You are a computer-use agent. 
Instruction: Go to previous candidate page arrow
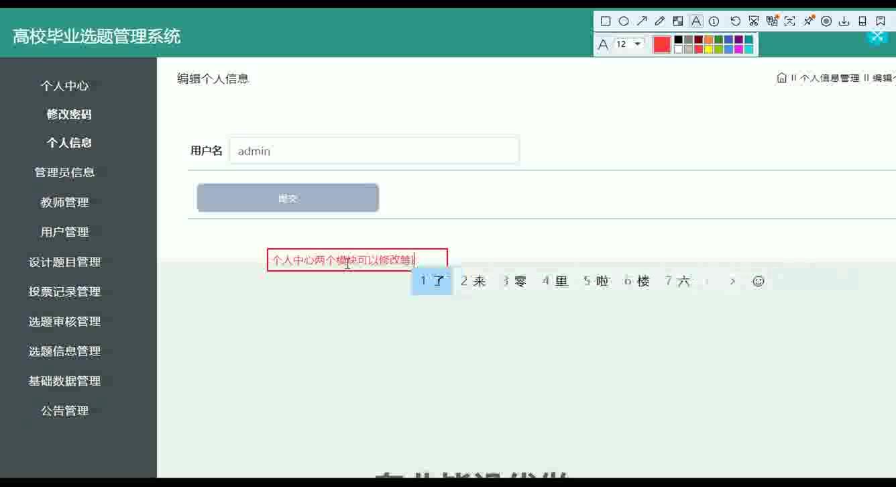(707, 281)
